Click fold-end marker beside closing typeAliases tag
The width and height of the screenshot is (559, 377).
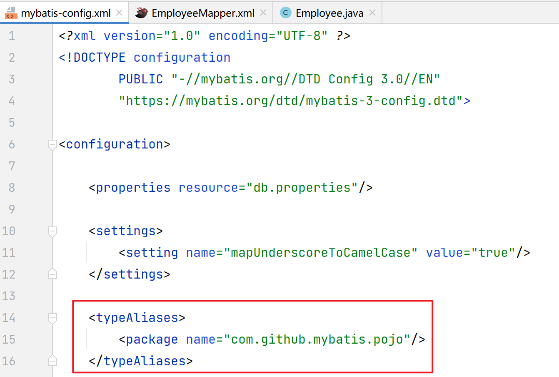[x=52, y=360]
